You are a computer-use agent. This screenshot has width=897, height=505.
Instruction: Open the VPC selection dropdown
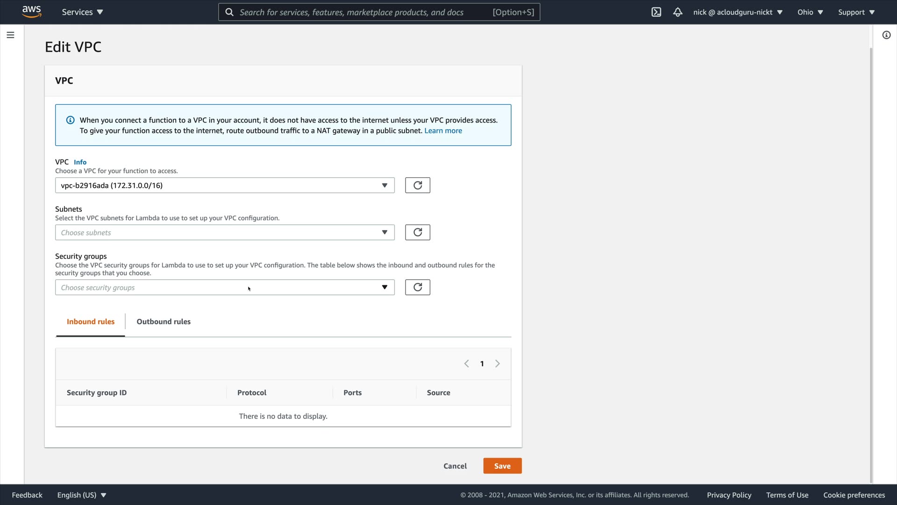click(224, 185)
